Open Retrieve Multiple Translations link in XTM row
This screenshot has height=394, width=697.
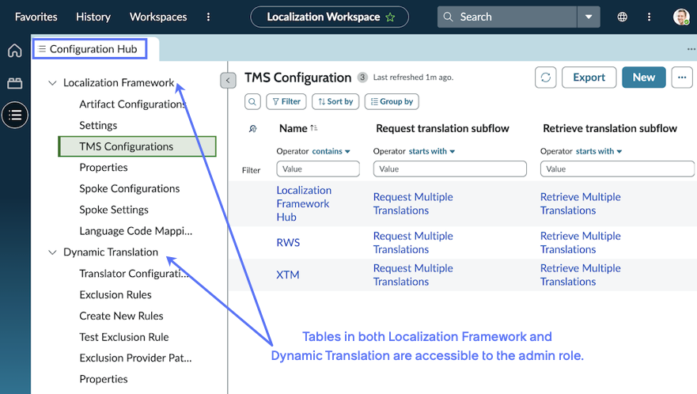click(580, 275)
